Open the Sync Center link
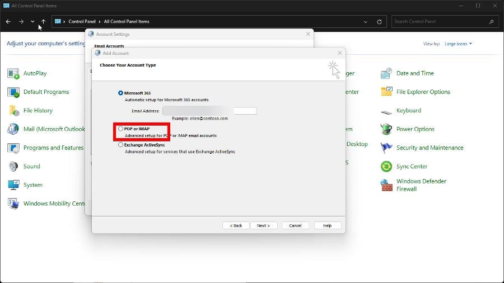504x283 pixels. pyautogui.click(x=412, y=166)
